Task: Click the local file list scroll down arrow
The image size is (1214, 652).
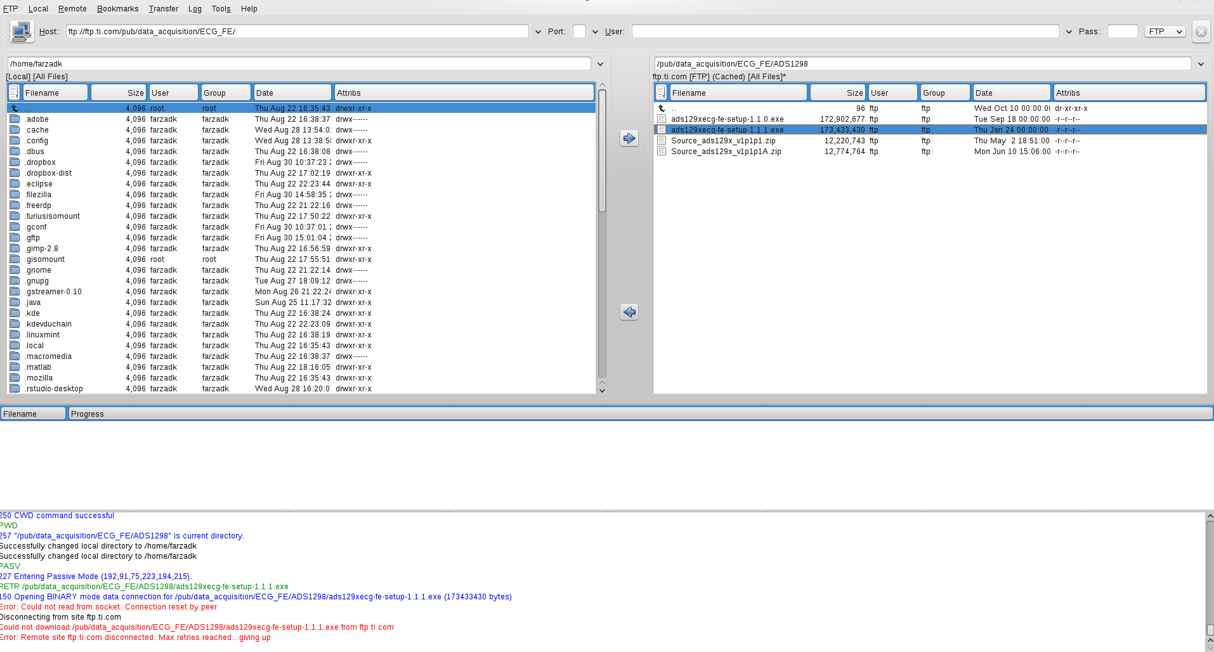Action: (602, 390)
